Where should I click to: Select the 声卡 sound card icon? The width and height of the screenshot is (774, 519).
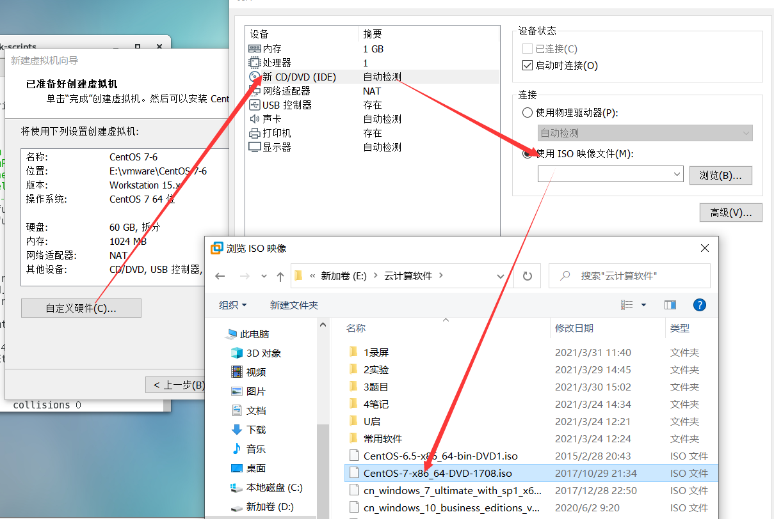coord(254,119)
